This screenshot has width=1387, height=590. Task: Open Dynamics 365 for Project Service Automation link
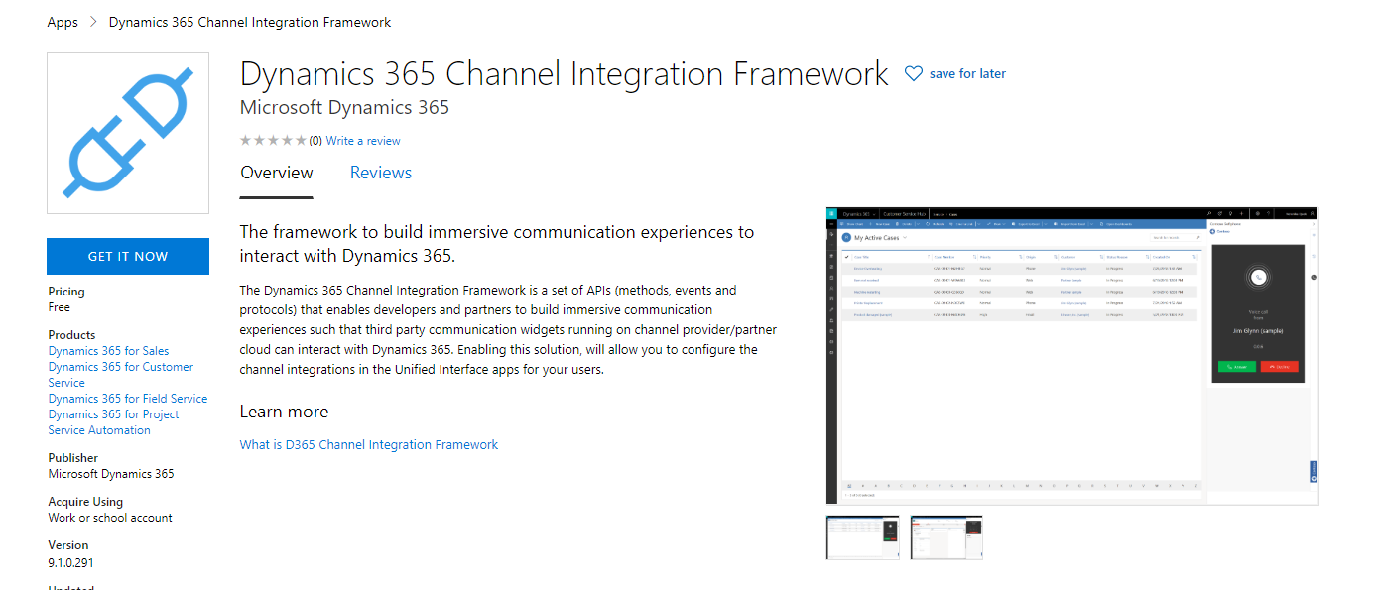point(114,422)
